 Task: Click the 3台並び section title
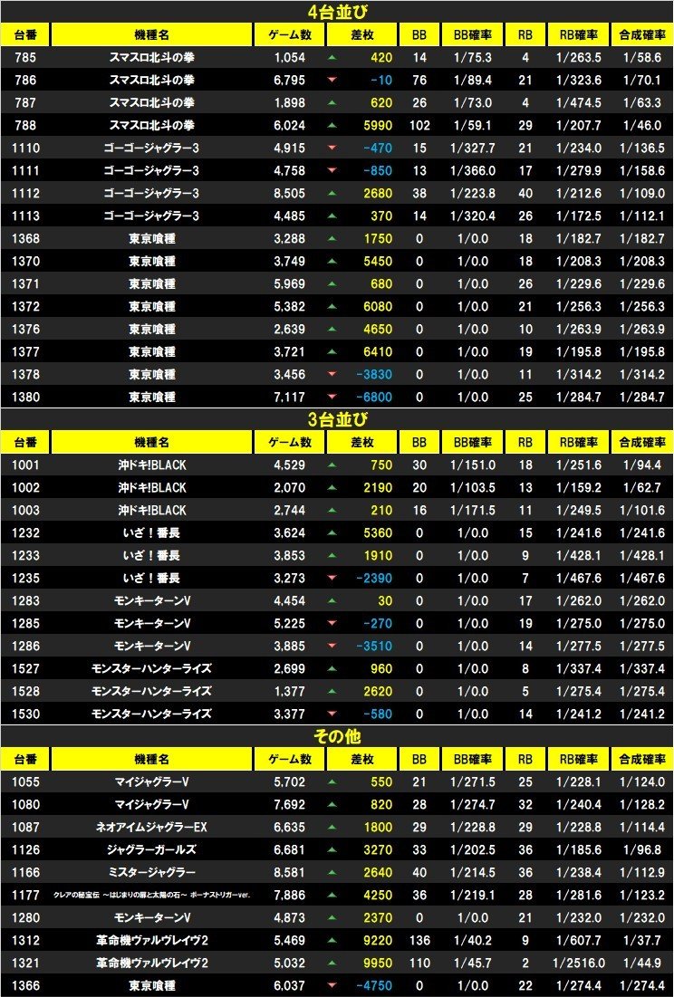tap(337, 419)
